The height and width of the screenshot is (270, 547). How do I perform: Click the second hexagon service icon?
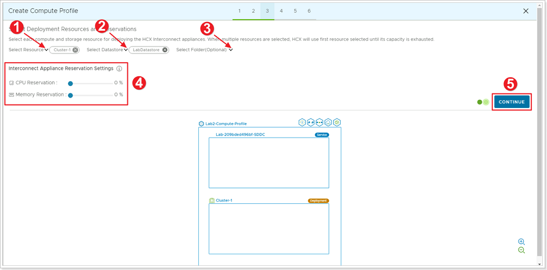point(310,123)
